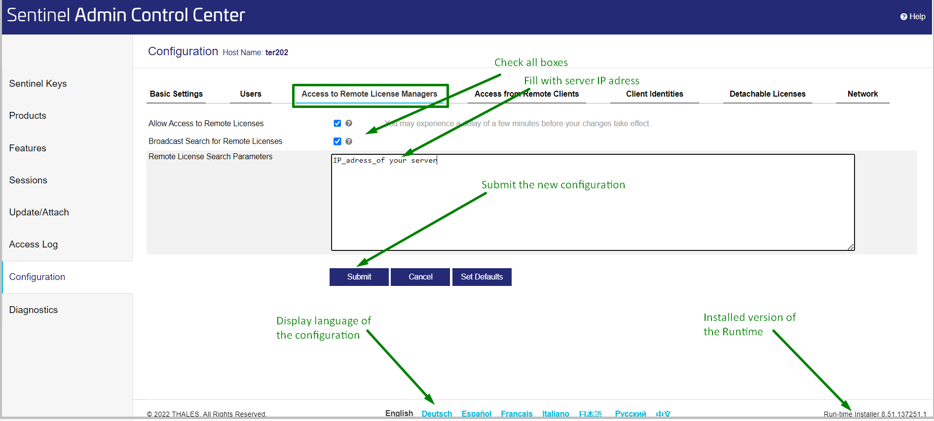Click Sentinel Admin Control Center title
The image size is (934, 421).
pos(126,15)
